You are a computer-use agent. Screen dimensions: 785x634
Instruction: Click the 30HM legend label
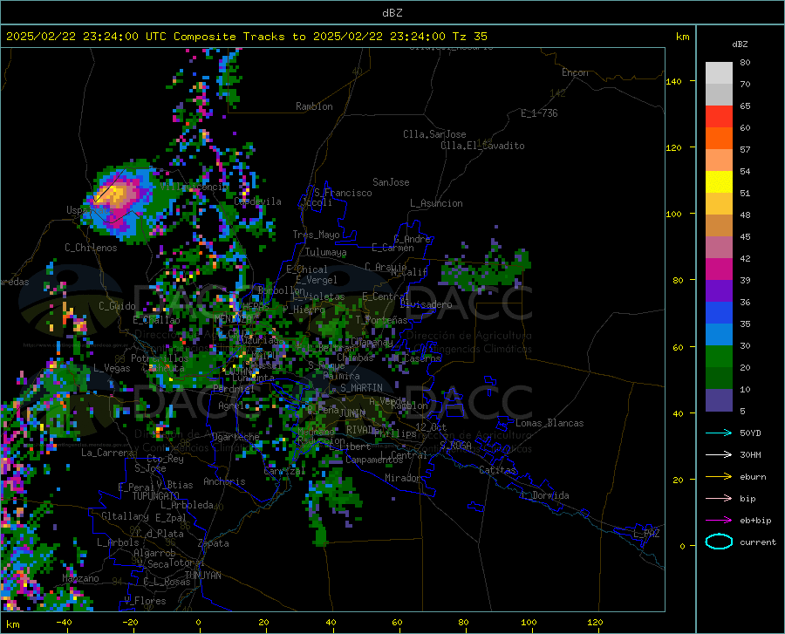pos(750,455)
